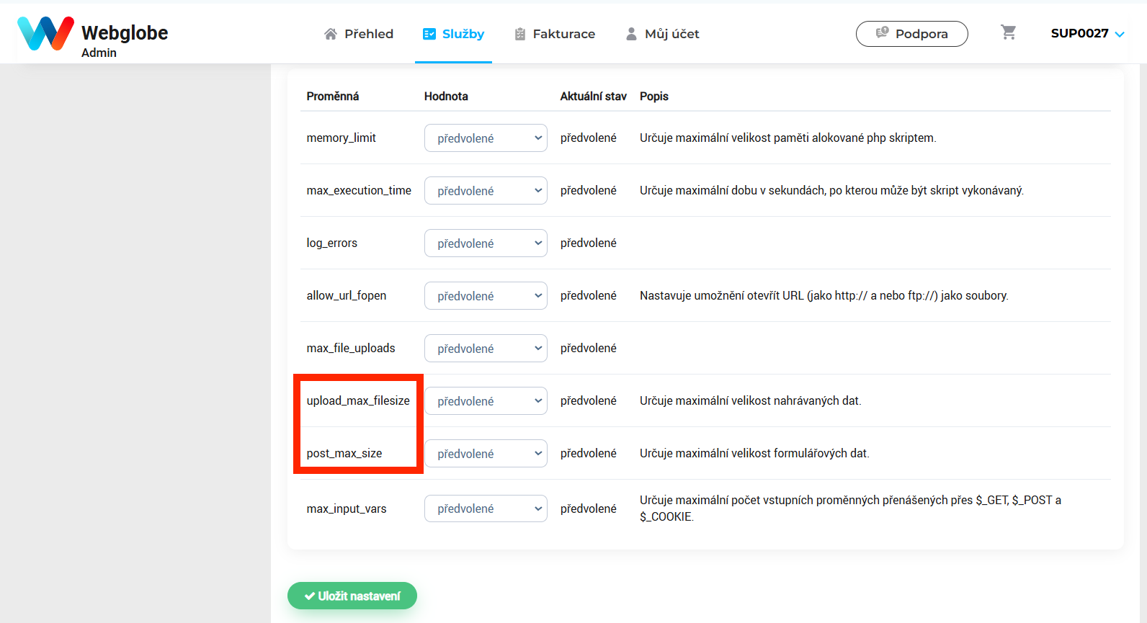Click the Můj účet person icon

point(632,34)
